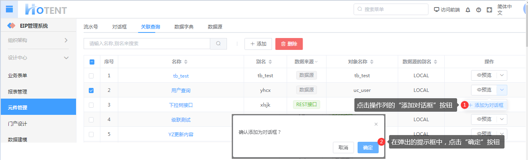Image resolution: width=528 pixels, height=160 pixels.
Task: Click the 添加 button
Action: 258,44
